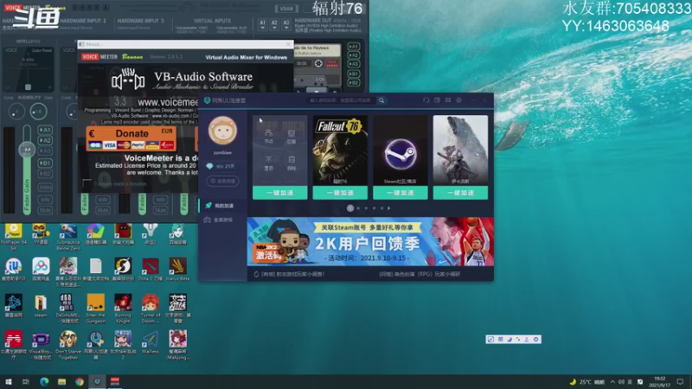The width and height of the screenshot is (692, 389).
Task: Open the Walless desktop shortcut
Action: (151, 342)
